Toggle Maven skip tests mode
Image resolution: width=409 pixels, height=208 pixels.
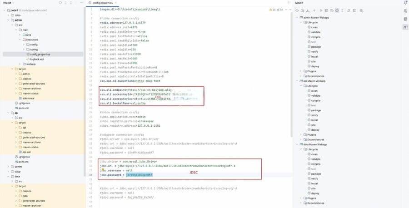337,10
